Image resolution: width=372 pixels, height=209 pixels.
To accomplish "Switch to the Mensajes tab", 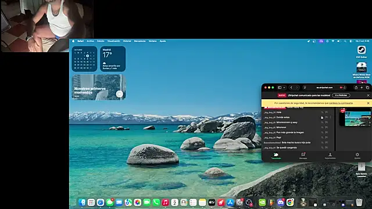I will pos(303,156).
